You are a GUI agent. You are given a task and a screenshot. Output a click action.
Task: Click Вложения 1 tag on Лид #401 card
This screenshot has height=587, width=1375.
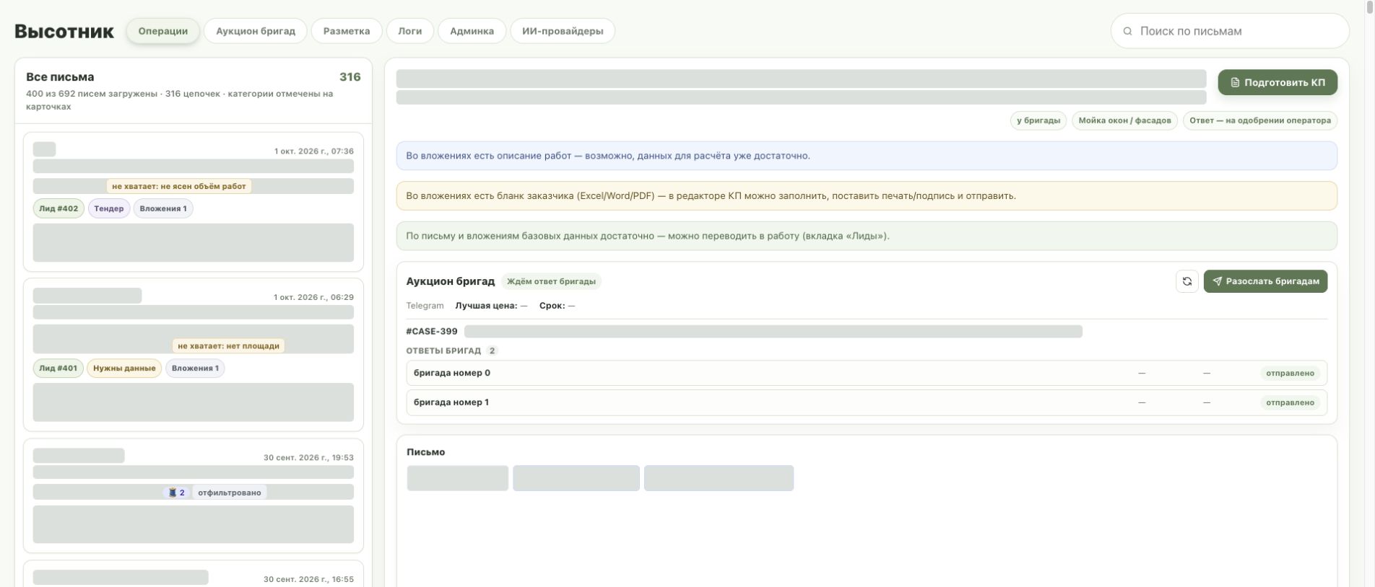195,368
